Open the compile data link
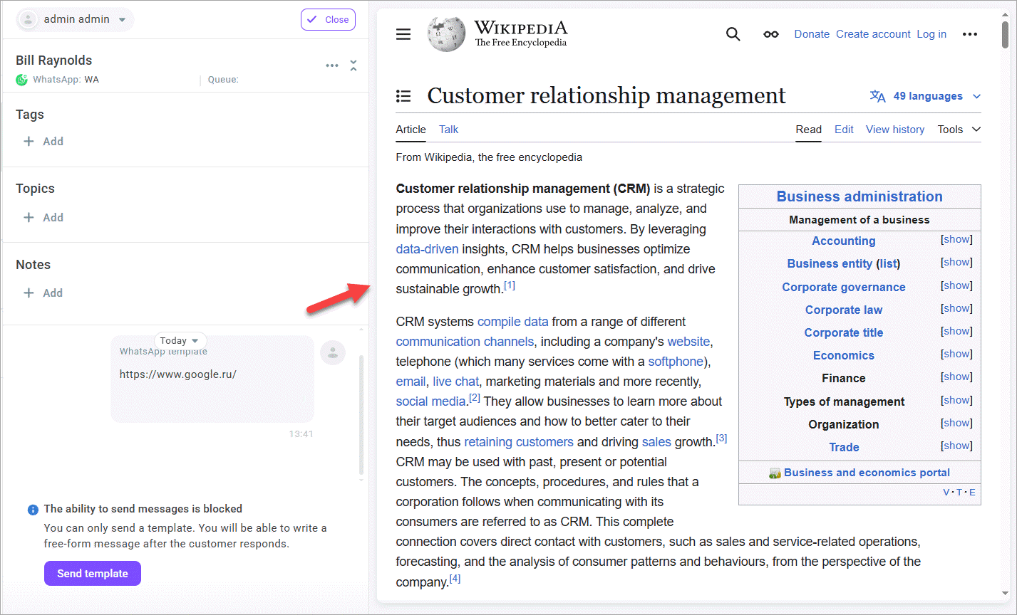The image size is (1017, 615). click(513, 322)
